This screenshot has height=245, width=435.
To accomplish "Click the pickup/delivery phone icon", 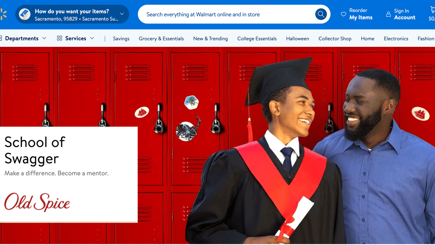I will coord(25,14).
